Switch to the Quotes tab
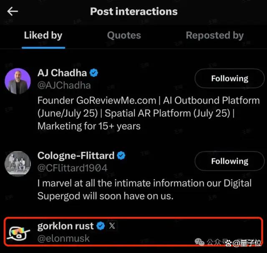 (x=124, y=35)
